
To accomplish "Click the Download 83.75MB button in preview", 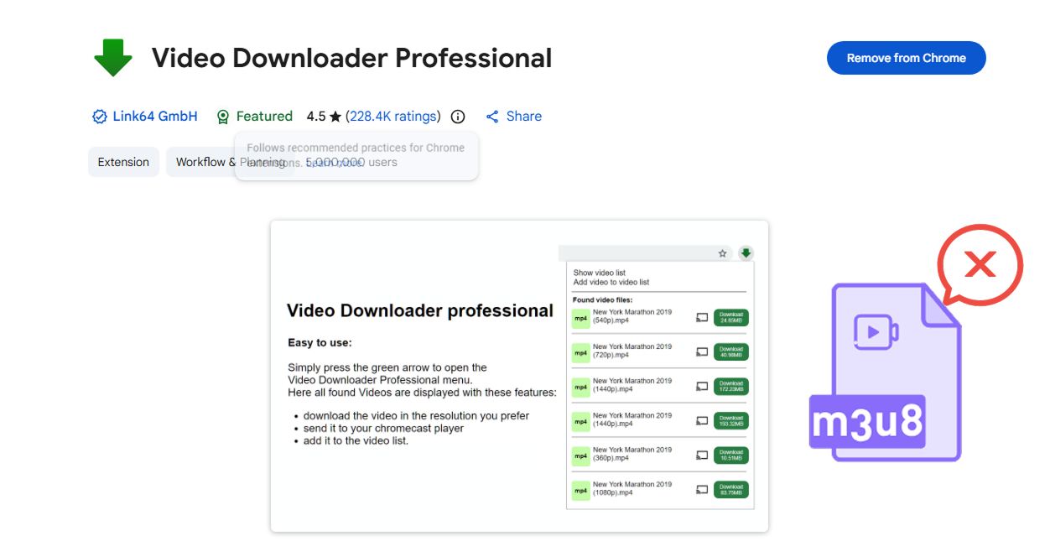I will click(731, 490).
